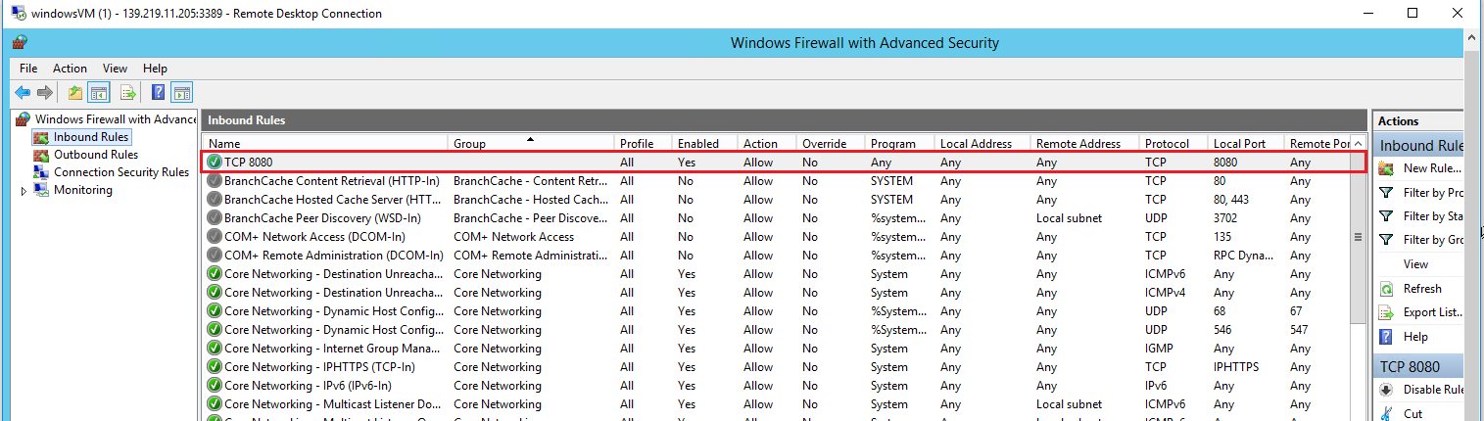The image size is (1484, 421).
Task: Click the Refresh icon in Actions pane
Action: click(1387, 289)
